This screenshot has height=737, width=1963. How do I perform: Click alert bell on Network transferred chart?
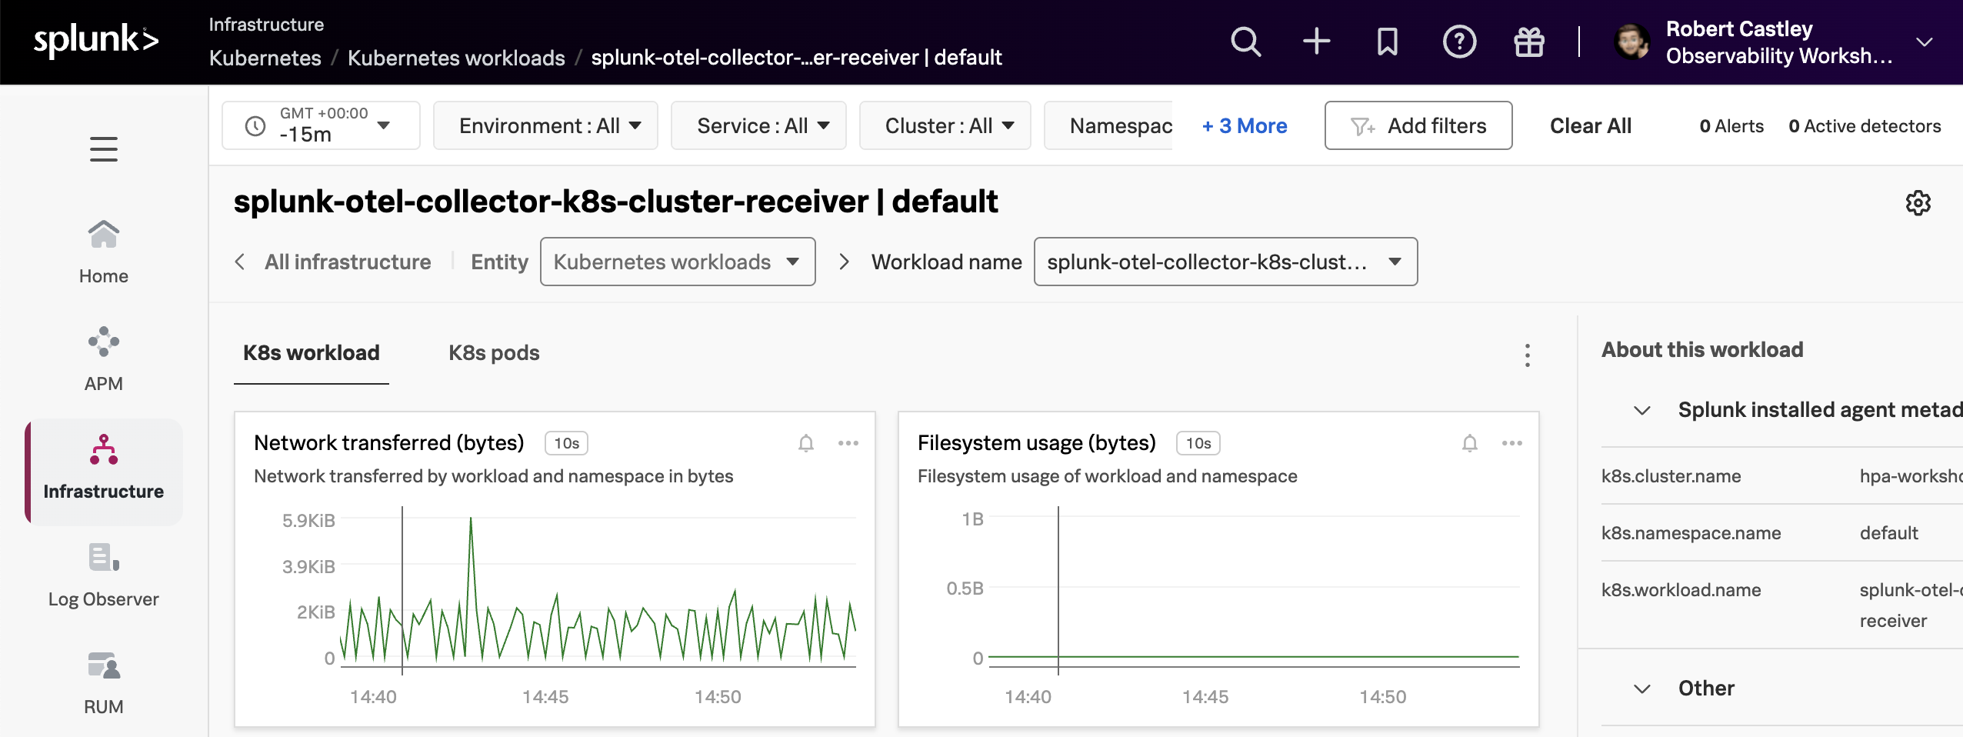tap(805, 443)
